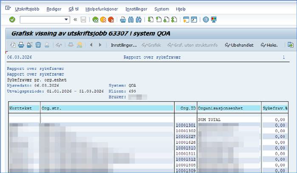The height and width of the screenshot is (173, 297).
Task: Select Org.ID cell 10001812
Action: [x=186, y=159]
